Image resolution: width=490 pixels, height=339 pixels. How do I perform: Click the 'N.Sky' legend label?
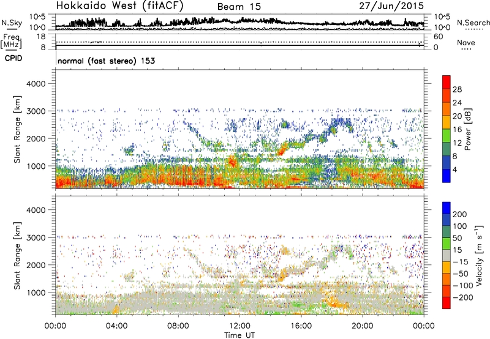(12, 23)
